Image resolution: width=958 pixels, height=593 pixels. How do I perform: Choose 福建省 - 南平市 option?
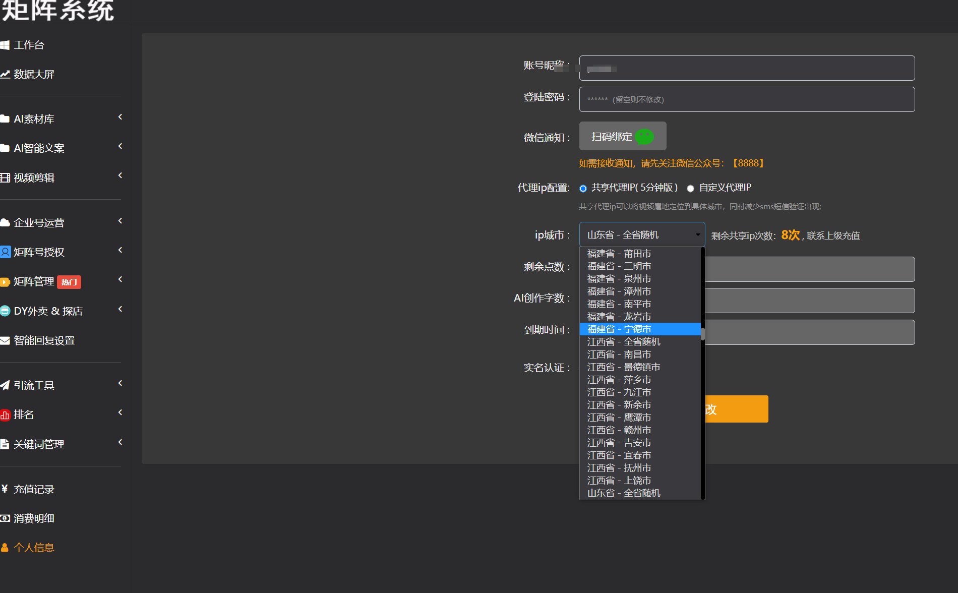coord(640,304)
